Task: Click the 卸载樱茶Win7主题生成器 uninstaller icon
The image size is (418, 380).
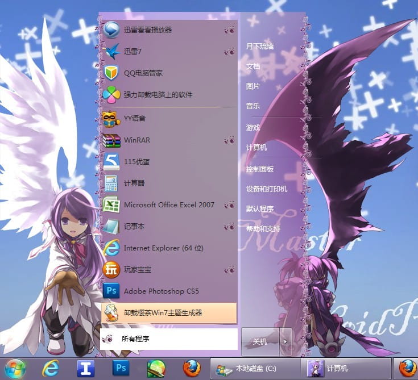Action: 111,312
